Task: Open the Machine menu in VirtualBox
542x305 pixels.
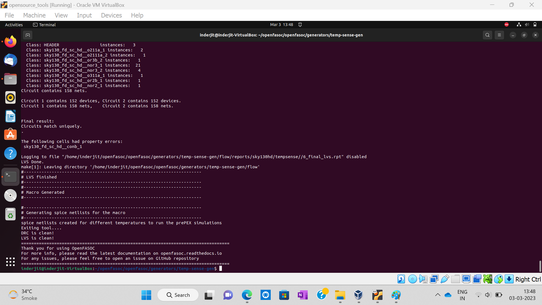Action: click(x=34, y=15)
